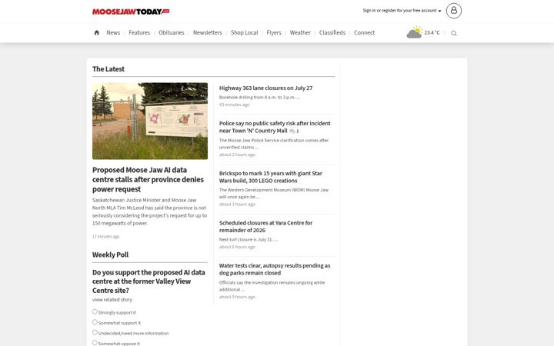The image size is (554, 346).
Task: Click the 23.4 °C temperature reading
Action: tap(432, 32)
